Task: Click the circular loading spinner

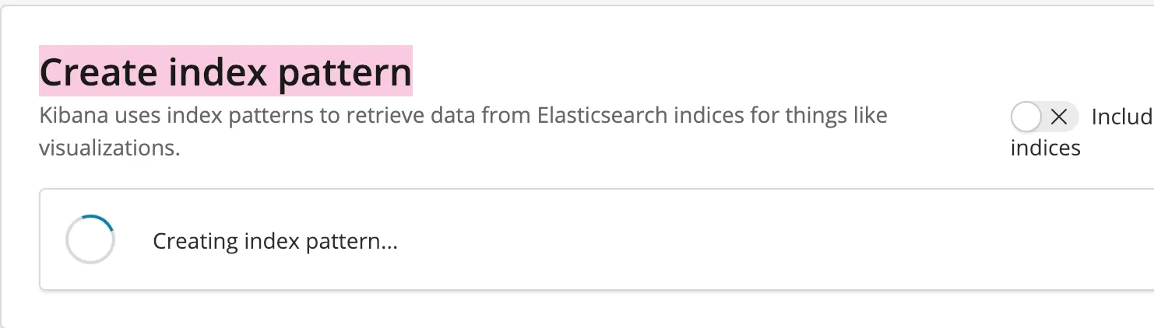Action: (x=90, y=239)
